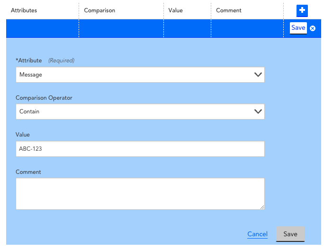Open the Comparison Operator dropdown showing Contain
The image size is (324, 249).
click(x=140, y=112)
